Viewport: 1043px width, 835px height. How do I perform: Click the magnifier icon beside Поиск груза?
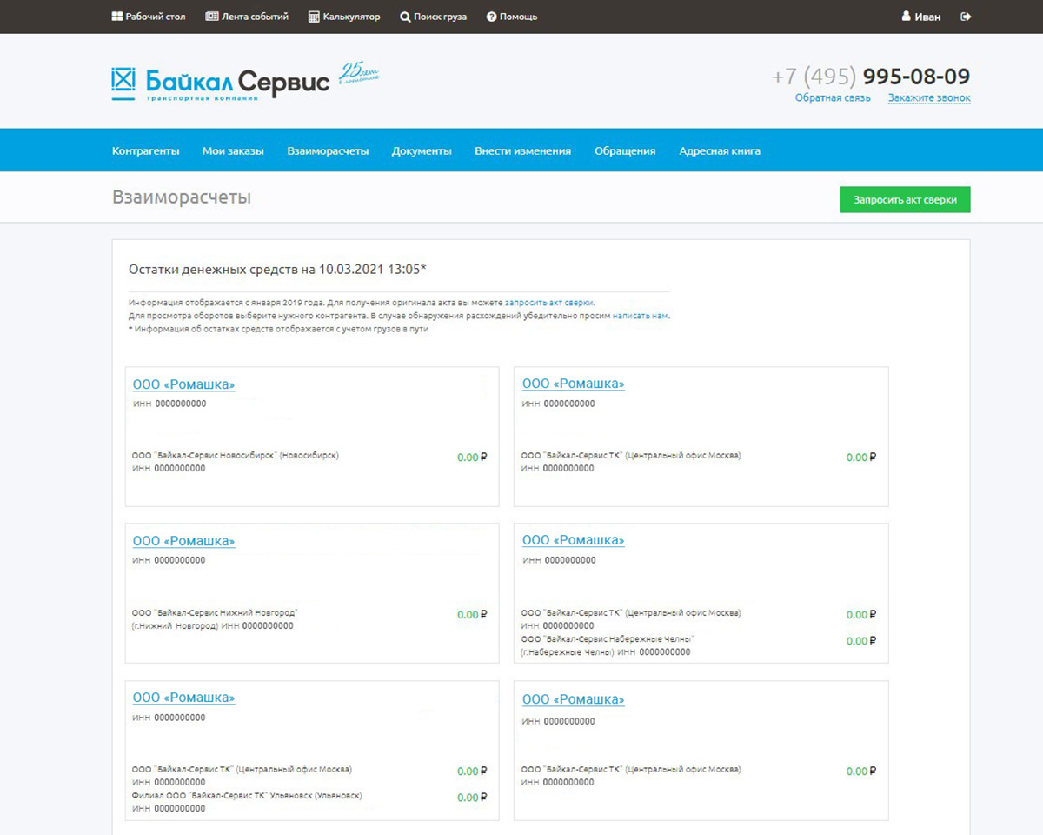405,17
